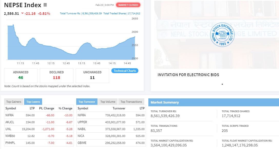Click Total Turnover Rs above the chart
The image size is (279, 149).
[x=81, y=14]
